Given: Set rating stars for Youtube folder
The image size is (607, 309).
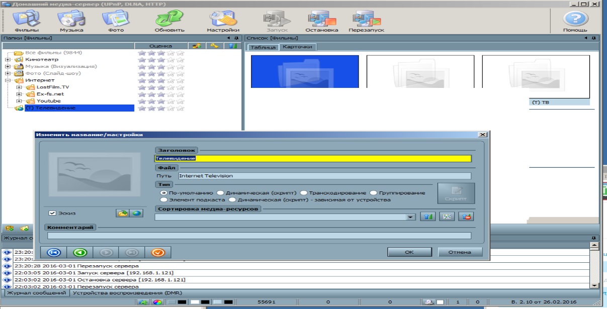Looking at the screenshot, I should [161, 101].
